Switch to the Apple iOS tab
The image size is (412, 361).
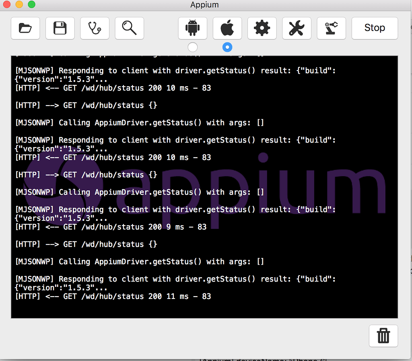tap(227, 28)
